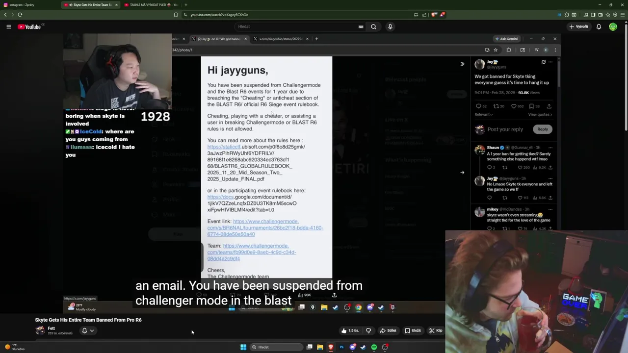Viewport: 628px width, 353px height.
Task: Reload the page with the browser refresh icon
Action: 20,15
